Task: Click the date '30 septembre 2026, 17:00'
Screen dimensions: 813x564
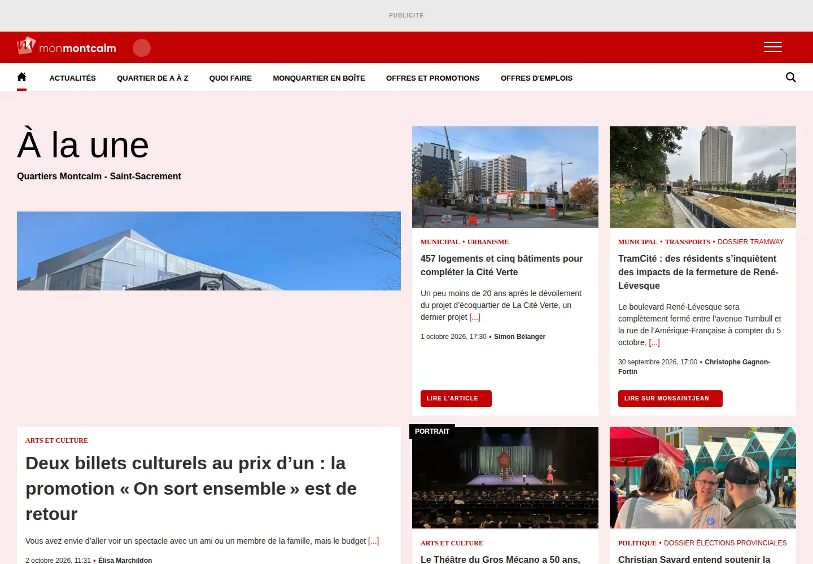Action: (658, 362)
